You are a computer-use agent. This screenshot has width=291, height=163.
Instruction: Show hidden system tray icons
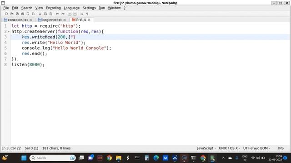223,158
